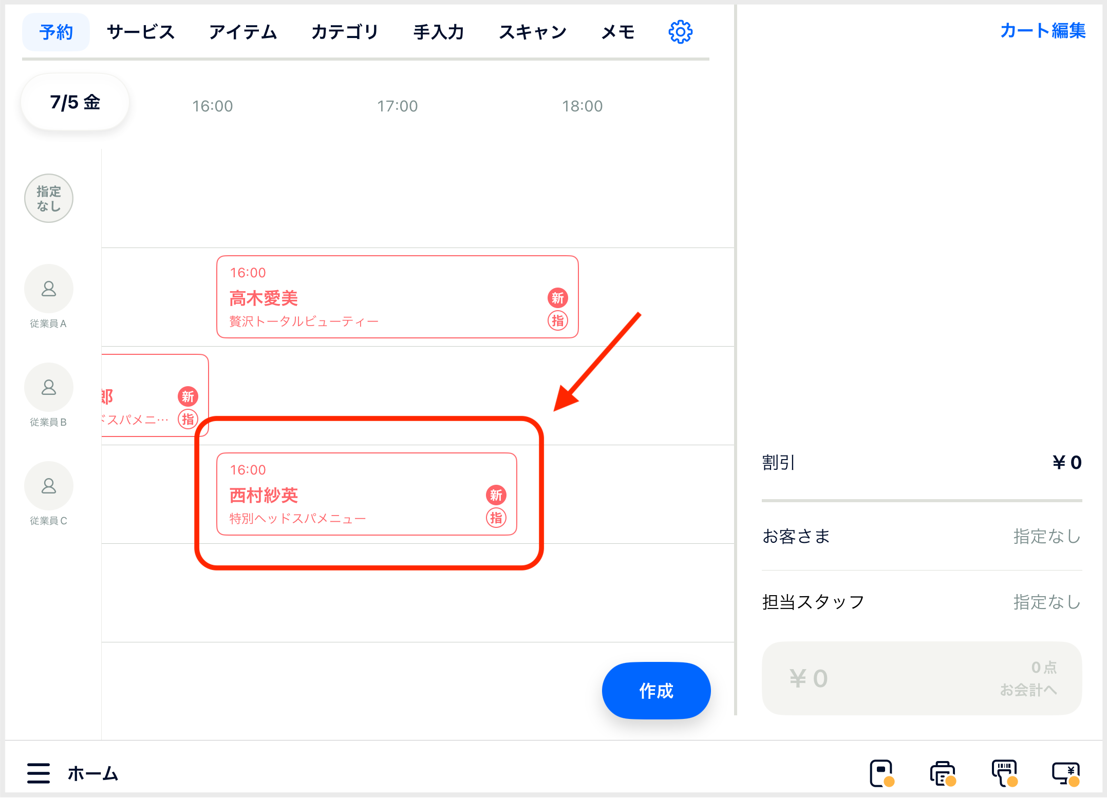Open the 高木愛美 16:00 reservation card
1107x798 pixels.
(398, 297)
